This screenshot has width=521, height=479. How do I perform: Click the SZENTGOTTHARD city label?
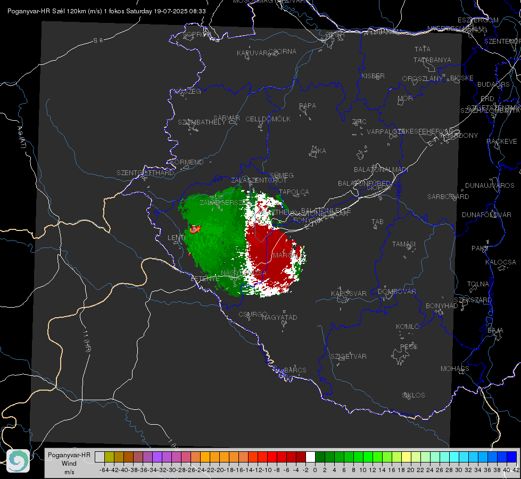tap(145, 173)
